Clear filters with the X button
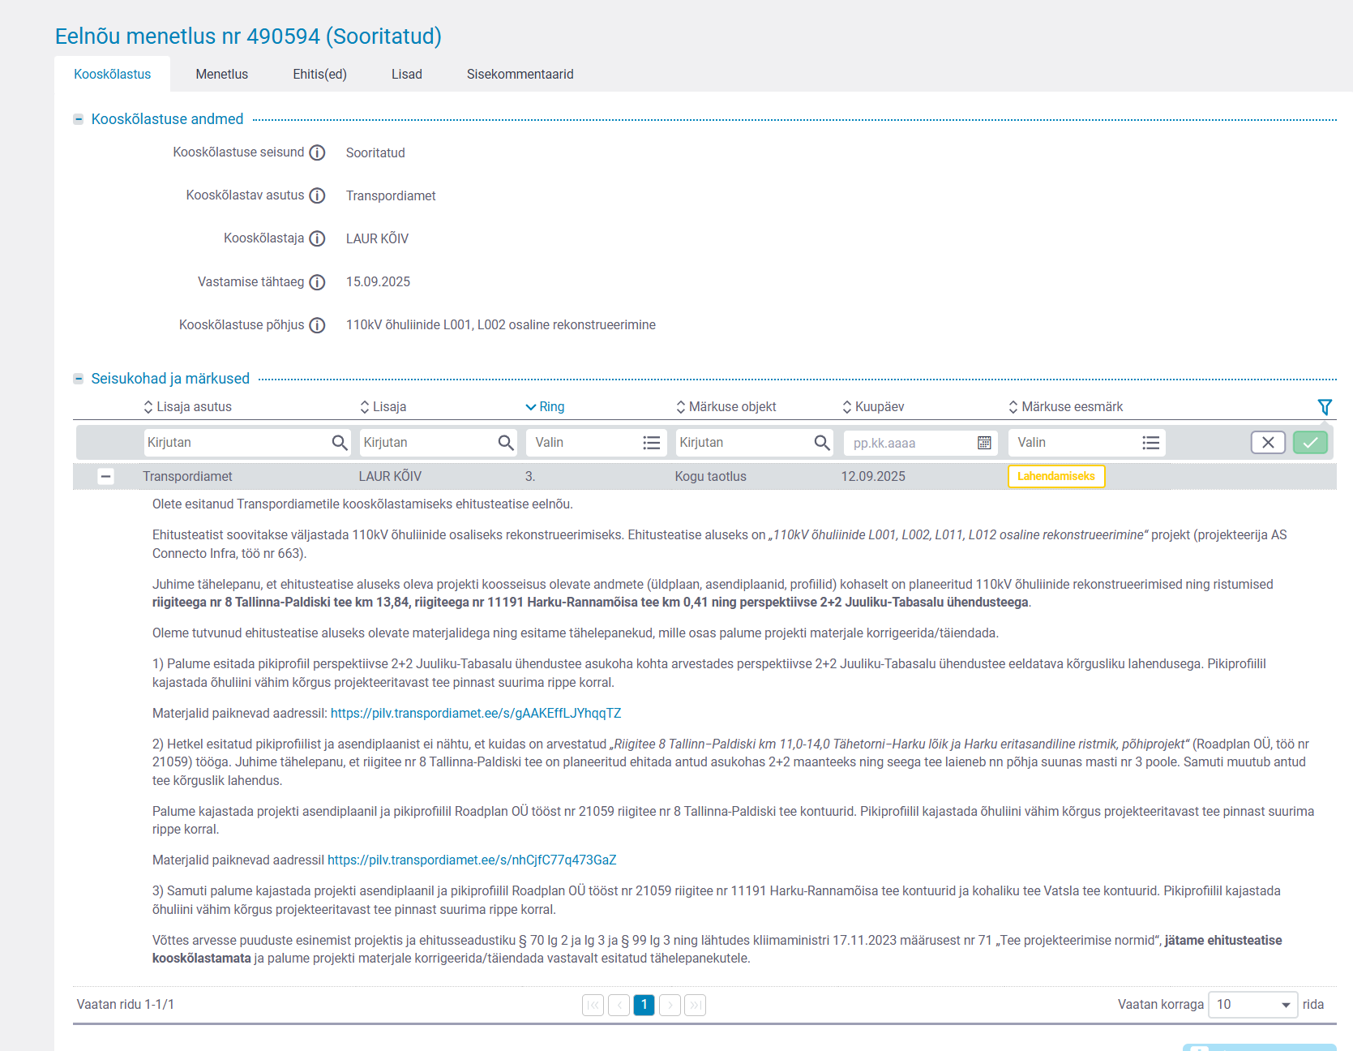This screenshot has height=1051, width=1353. [1268, 443]
